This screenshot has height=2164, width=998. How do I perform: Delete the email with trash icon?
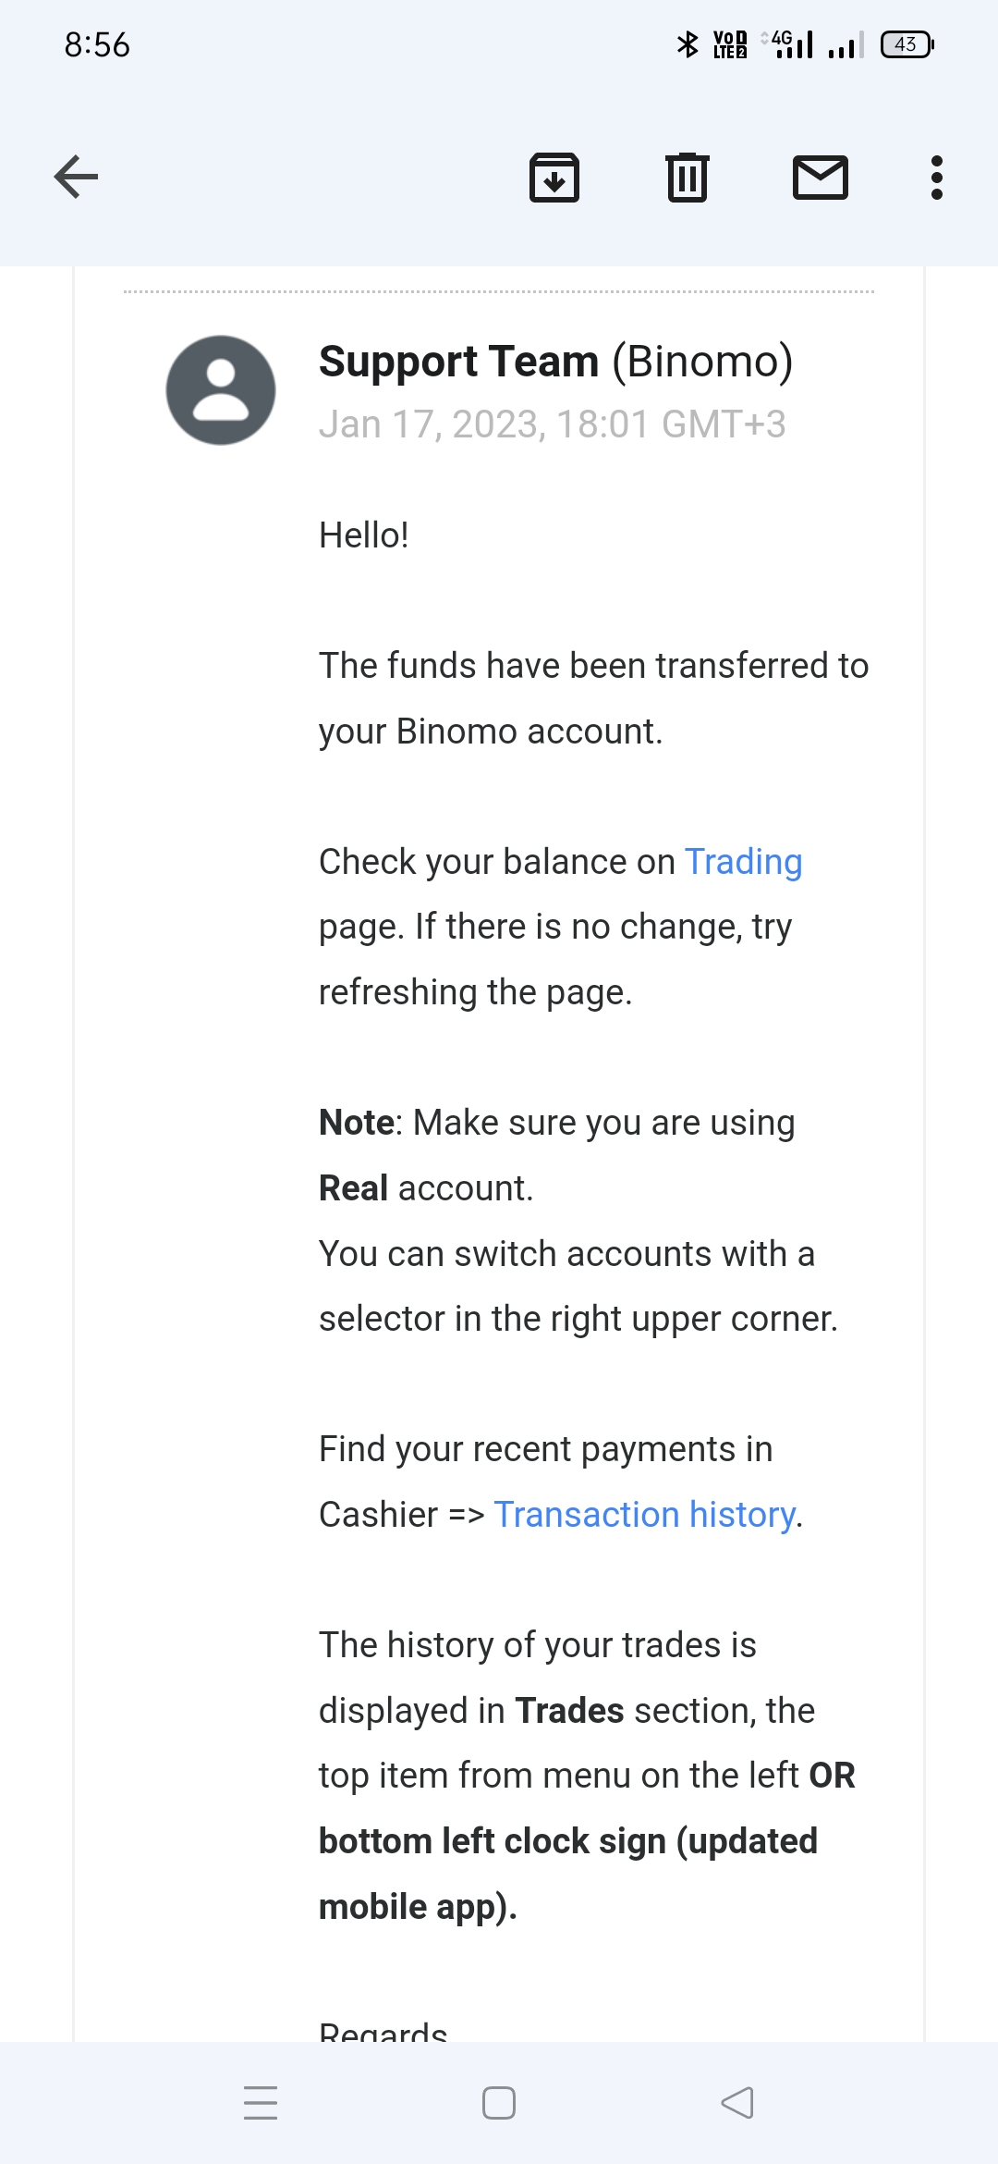point(688,177)
